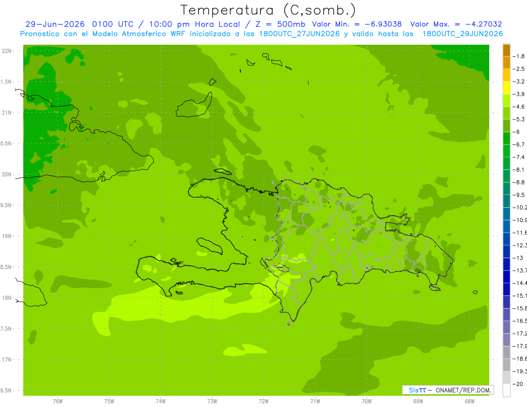
Task: Click the 75W longitude axis label
Action: (109, 401)
